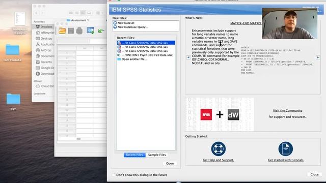Select Recents in Finder sidebar
326x183 pixels.
[x=44, y=62]
